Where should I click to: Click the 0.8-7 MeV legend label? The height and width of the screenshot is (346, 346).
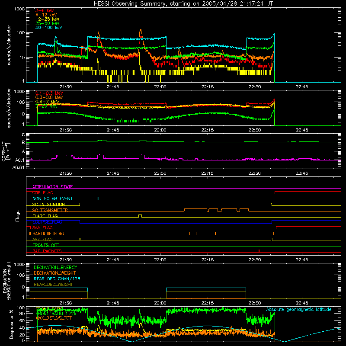coord(47,102)
